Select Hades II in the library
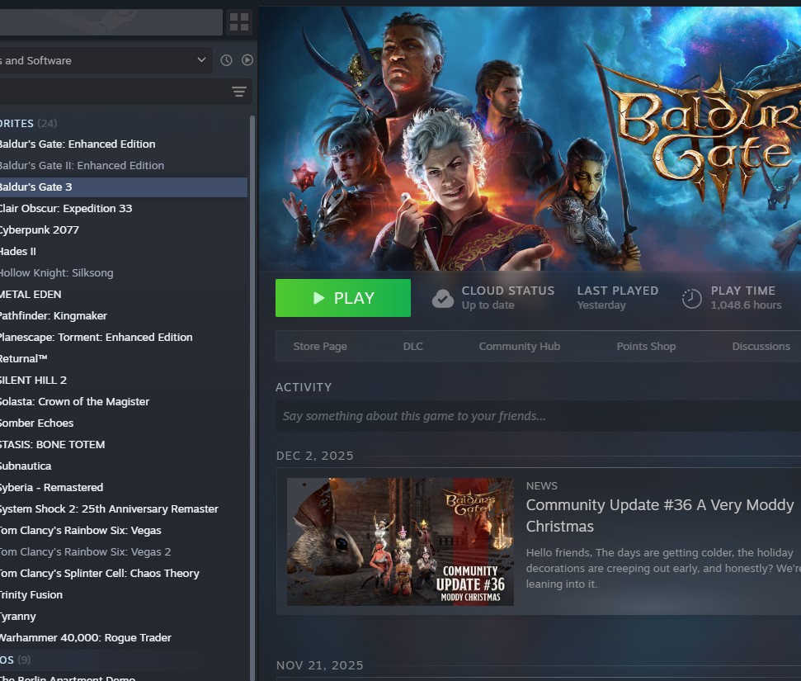The width and height of the screenshot is (801, 681). pos(124,252)
